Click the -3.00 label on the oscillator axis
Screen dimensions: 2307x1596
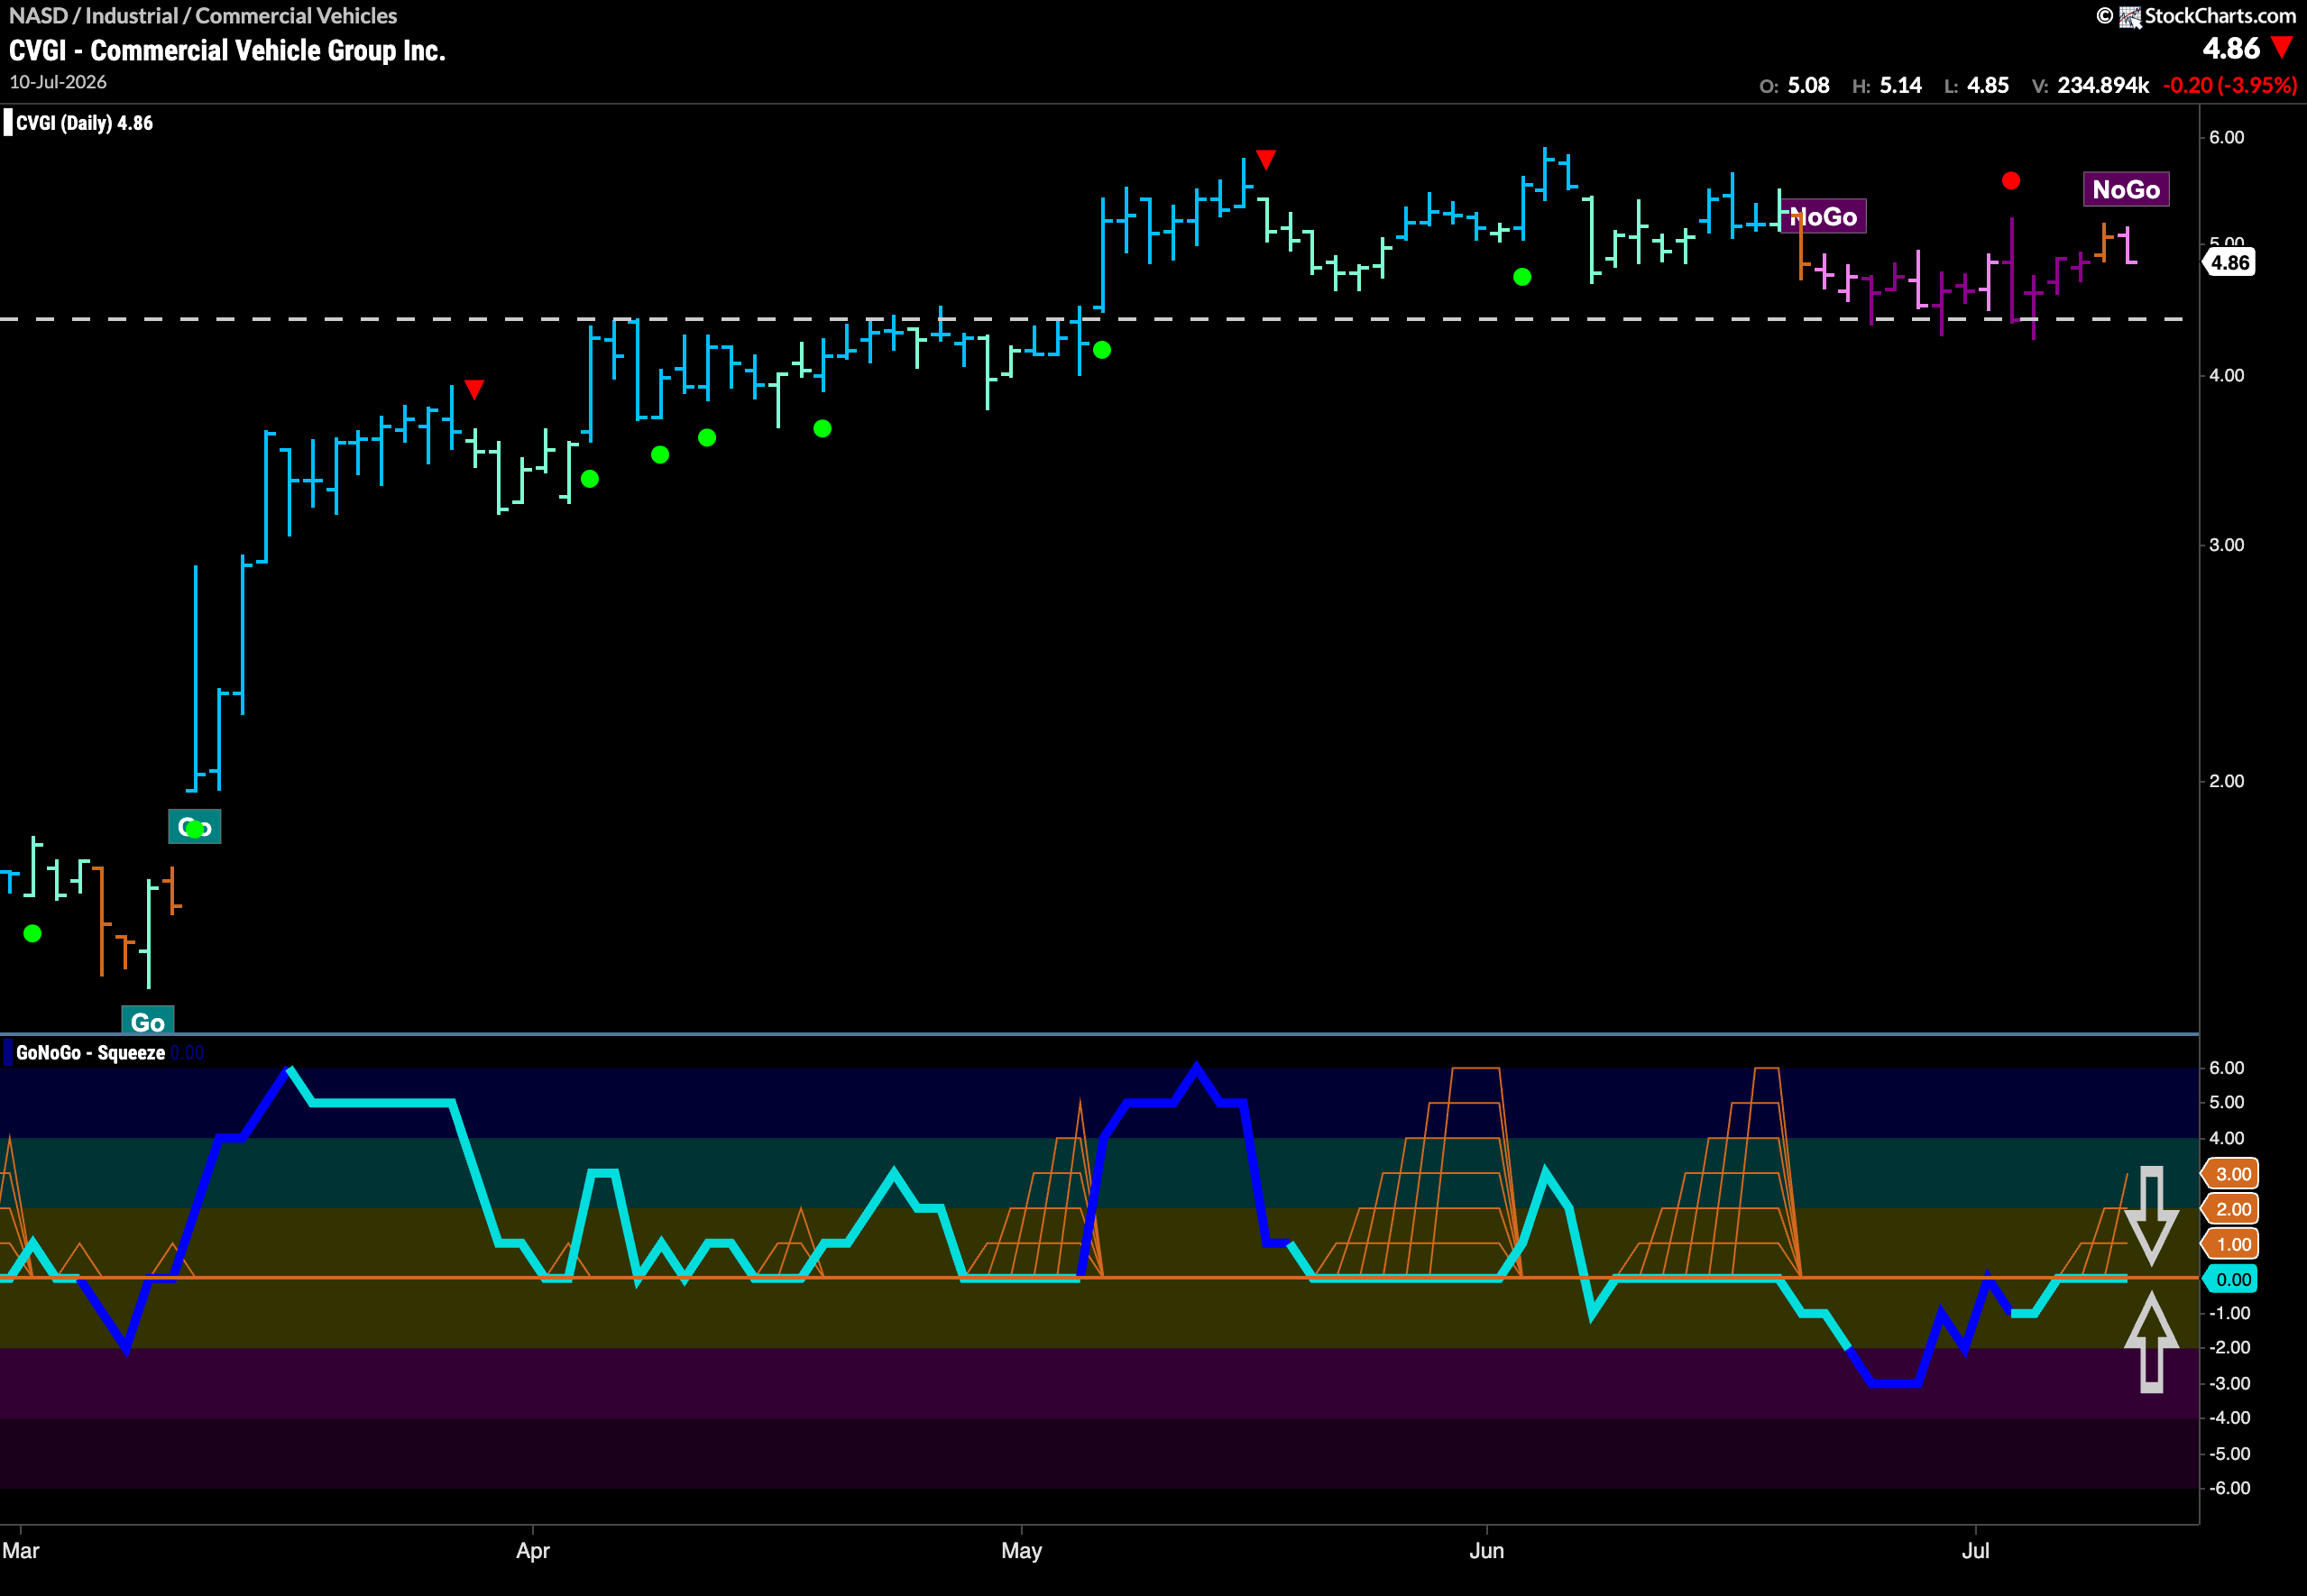(2229, 1383)
